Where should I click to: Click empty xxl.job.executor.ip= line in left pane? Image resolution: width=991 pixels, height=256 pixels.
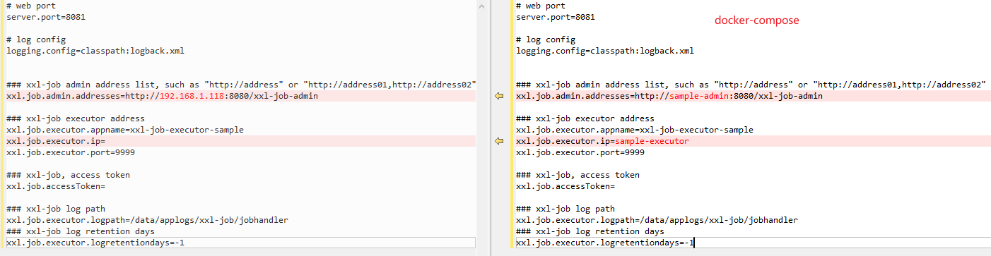click(x=238, y=141)
